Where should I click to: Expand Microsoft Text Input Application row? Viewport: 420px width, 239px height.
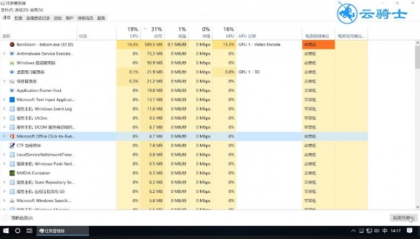[x=4, y=100]
